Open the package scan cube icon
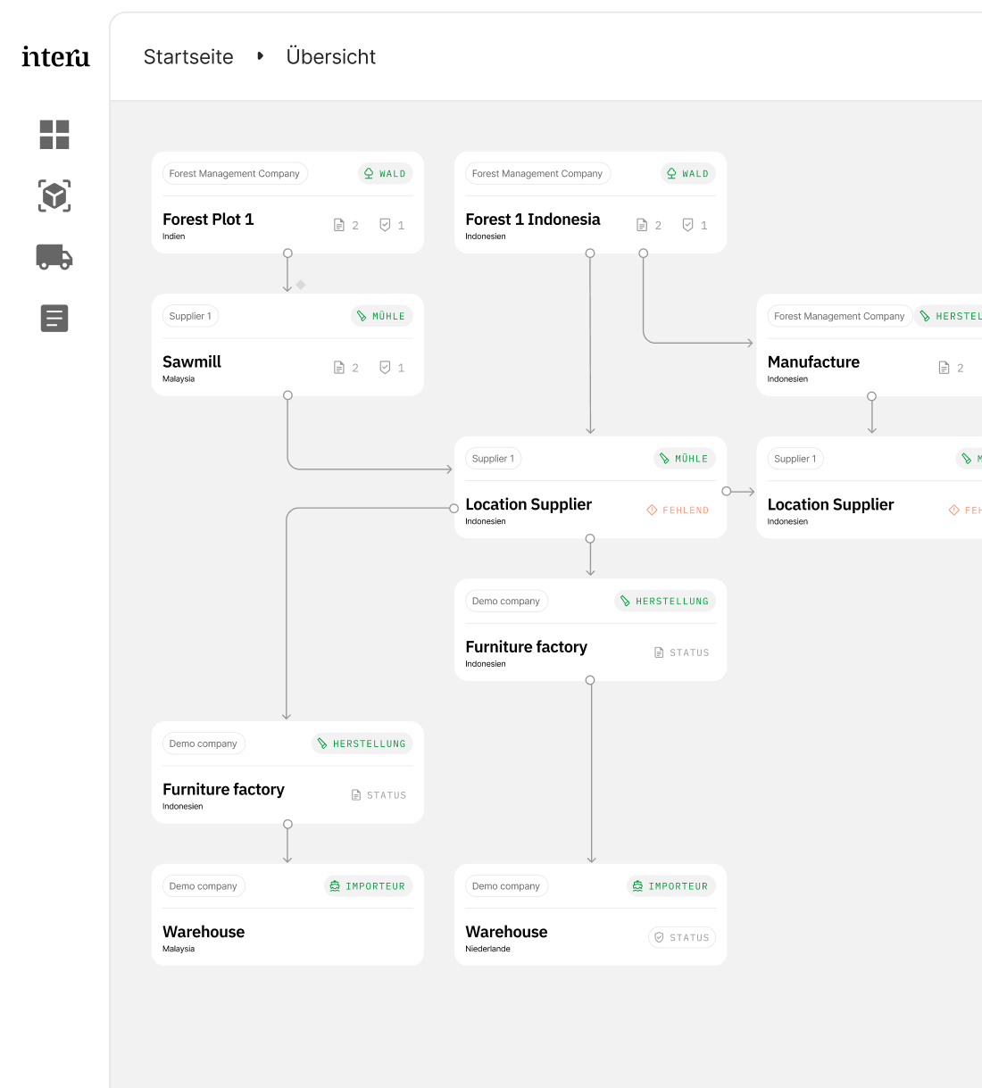This screenshot has width=982, height=1088. click(54, 195)
